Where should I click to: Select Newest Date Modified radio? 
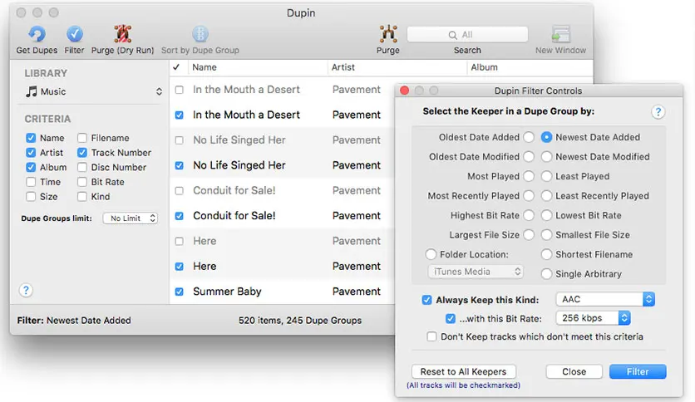coord(546,157)
